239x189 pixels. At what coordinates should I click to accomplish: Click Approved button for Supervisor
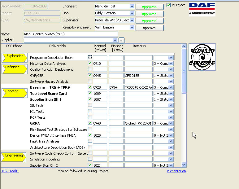click(x=150, y=21)
